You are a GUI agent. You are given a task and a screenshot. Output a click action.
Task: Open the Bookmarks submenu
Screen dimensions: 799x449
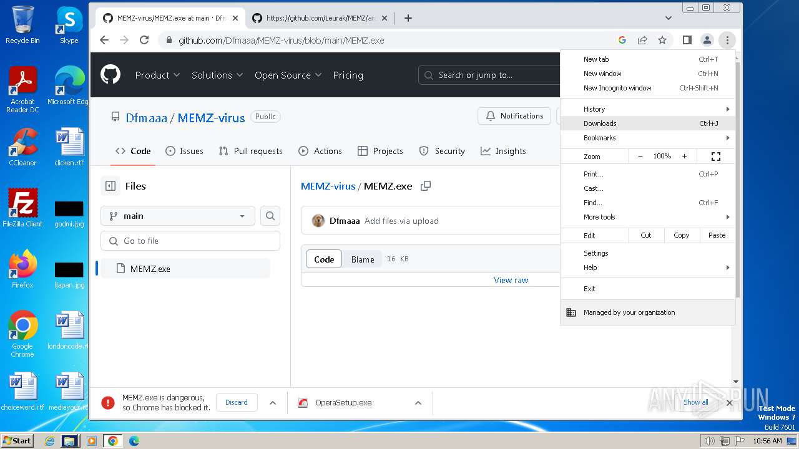[648, 138]
